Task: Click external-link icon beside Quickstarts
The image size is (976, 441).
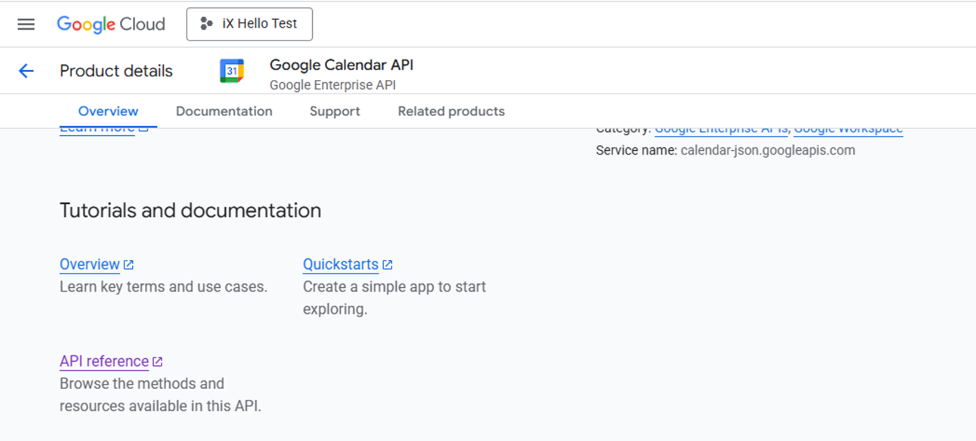Action: point(387,265)
